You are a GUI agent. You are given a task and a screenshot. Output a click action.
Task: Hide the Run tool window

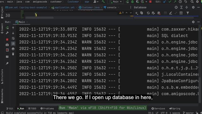199,22
